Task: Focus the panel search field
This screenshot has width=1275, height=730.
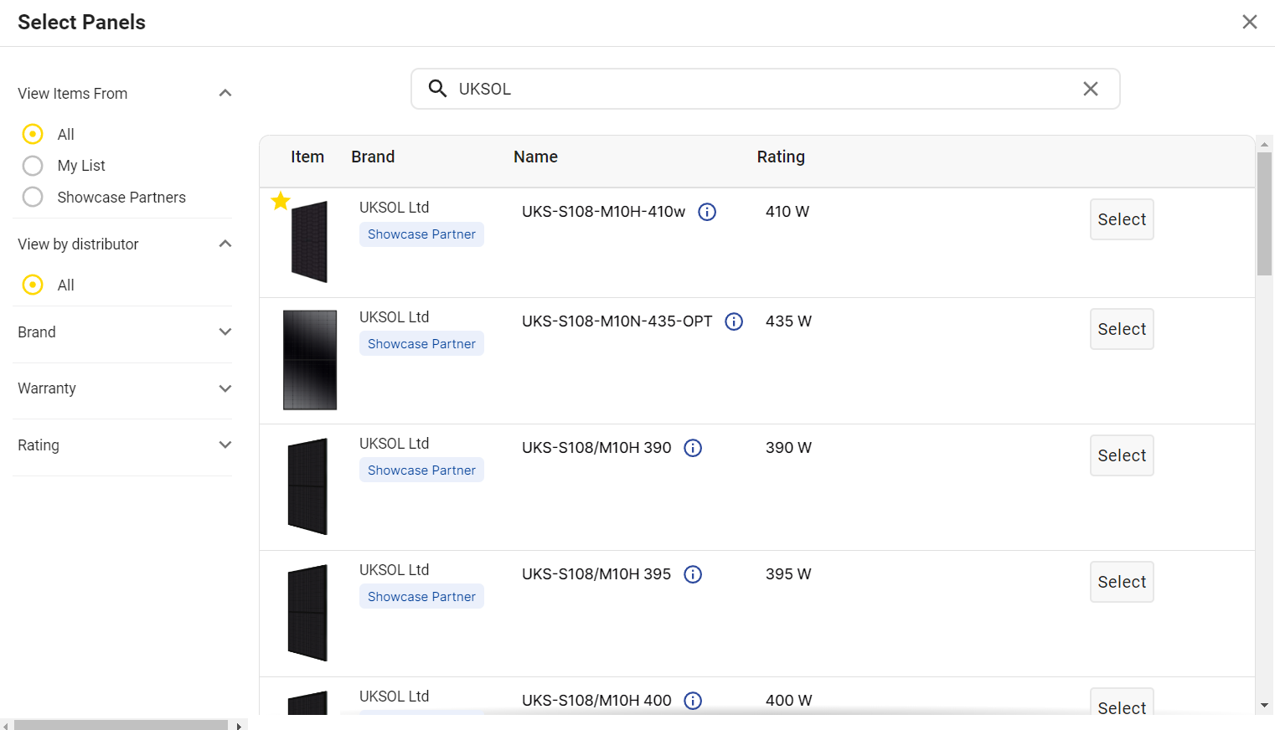Action: click(x=766, y=89)
